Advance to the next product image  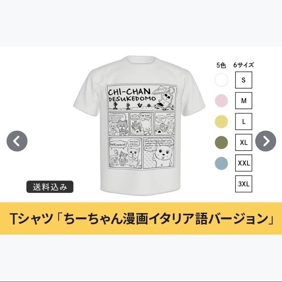pyautogui.click(x=266, y=141)
